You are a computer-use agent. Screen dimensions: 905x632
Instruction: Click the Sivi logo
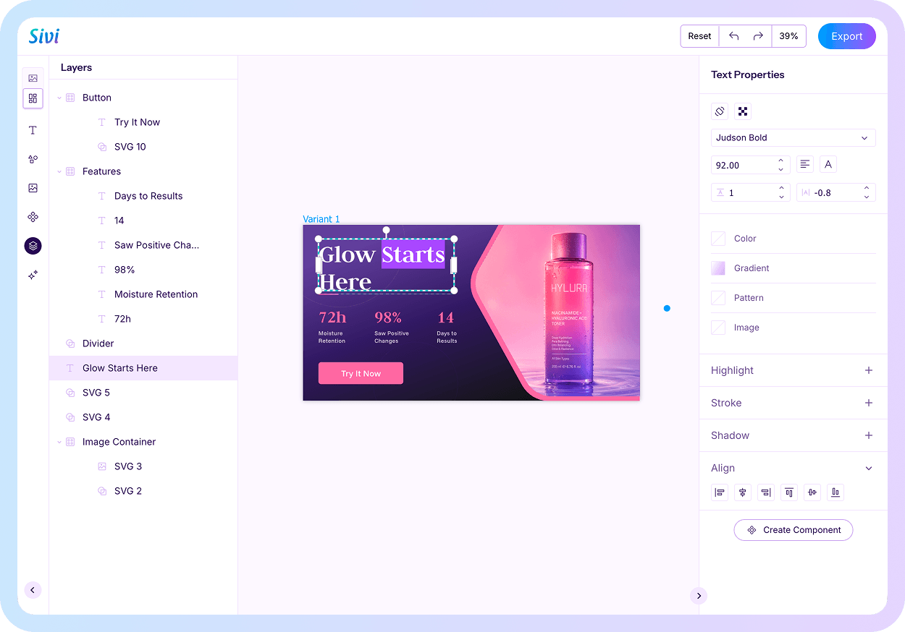tap(44, 35)
